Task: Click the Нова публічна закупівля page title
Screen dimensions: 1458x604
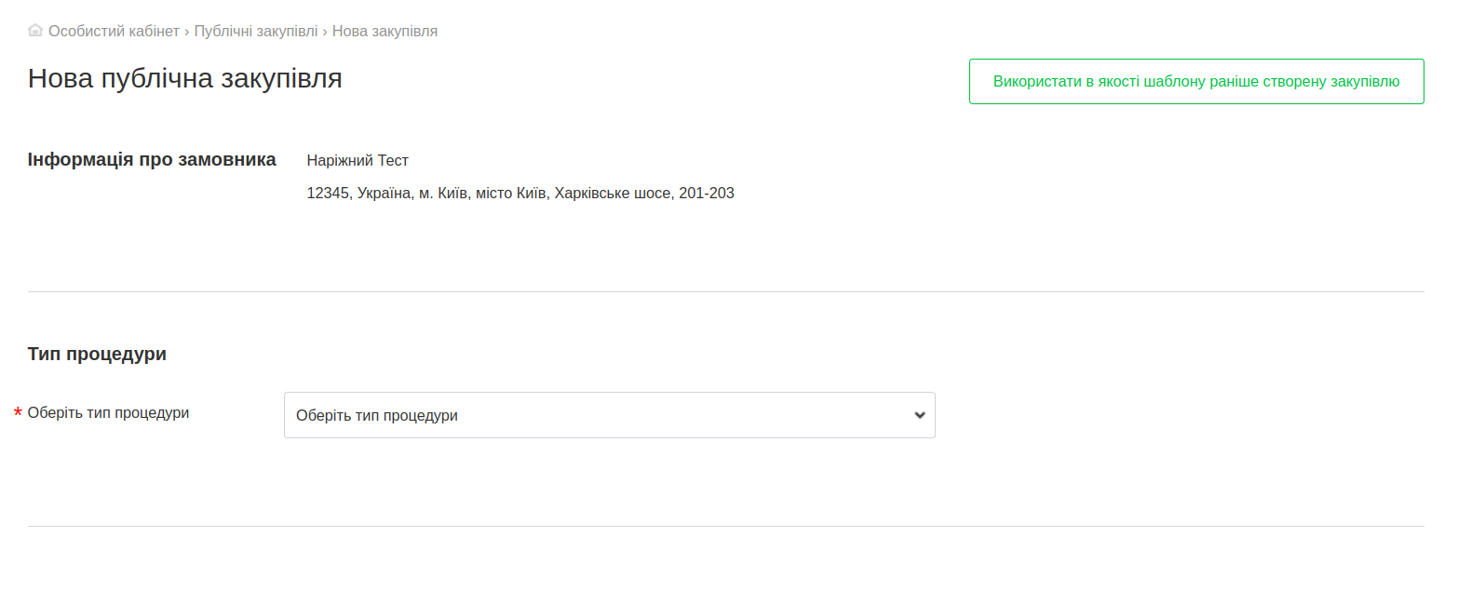Action: click(185, 78)
